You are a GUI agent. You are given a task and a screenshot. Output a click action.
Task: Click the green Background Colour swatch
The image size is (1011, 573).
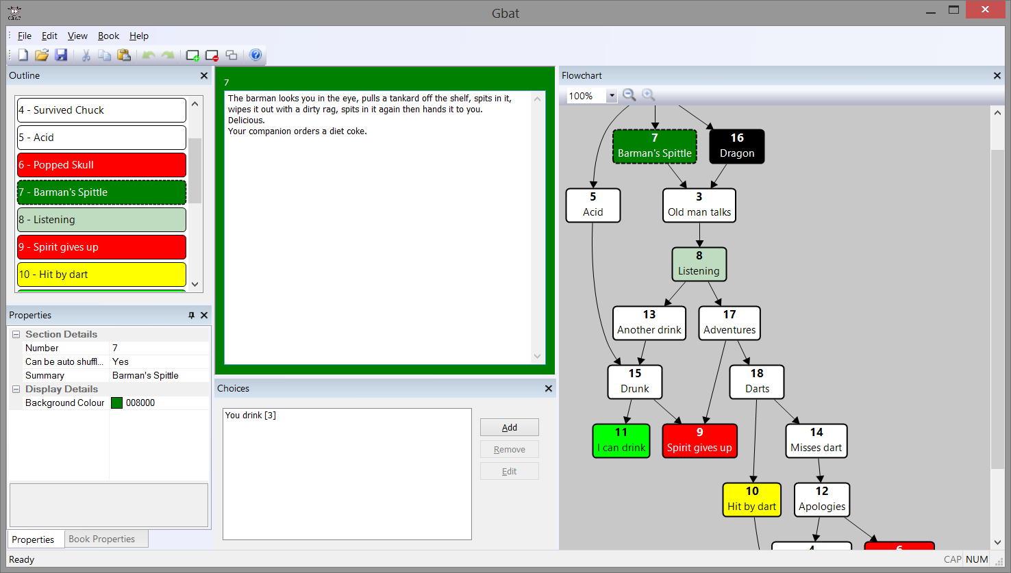pos(116,403)
